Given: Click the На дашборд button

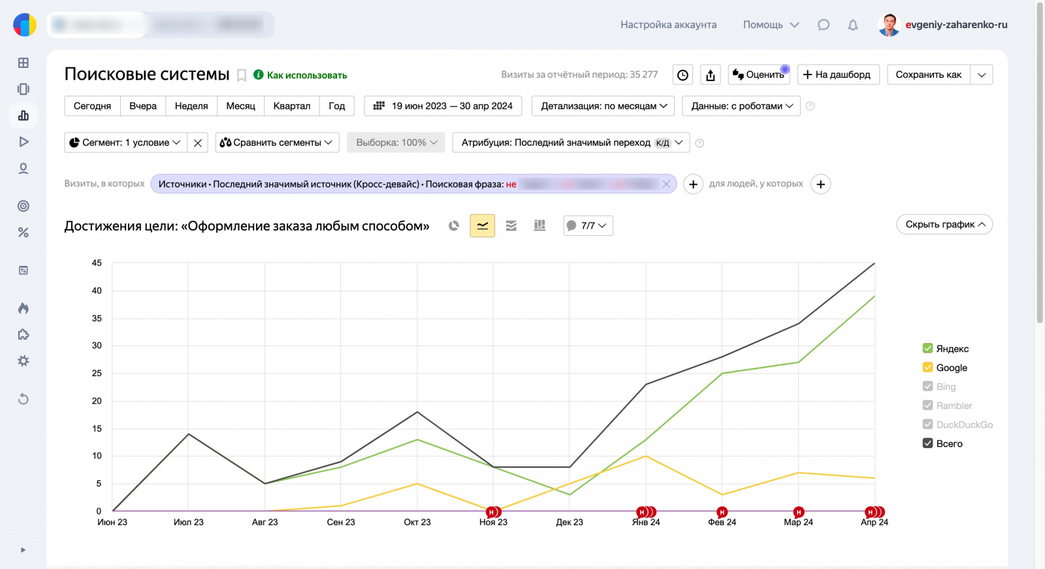Looking at the screenshot, I should click(838, 74).
